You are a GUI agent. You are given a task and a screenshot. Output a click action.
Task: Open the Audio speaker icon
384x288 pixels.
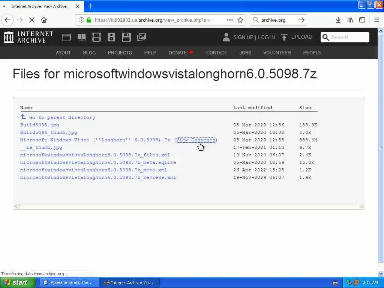[x=111, y=37]
